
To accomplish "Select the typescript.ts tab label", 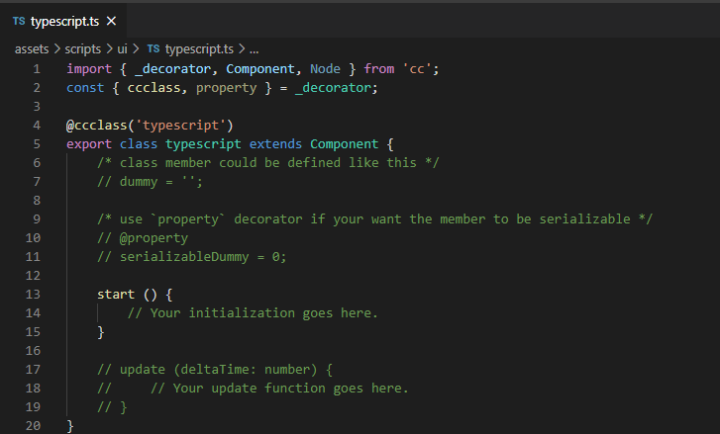I will pyautogui.click(x=65, y=21).
